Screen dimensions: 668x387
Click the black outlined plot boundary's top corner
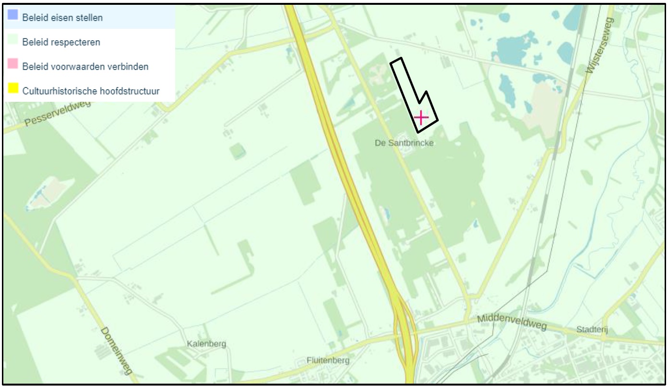coord(399,59)
